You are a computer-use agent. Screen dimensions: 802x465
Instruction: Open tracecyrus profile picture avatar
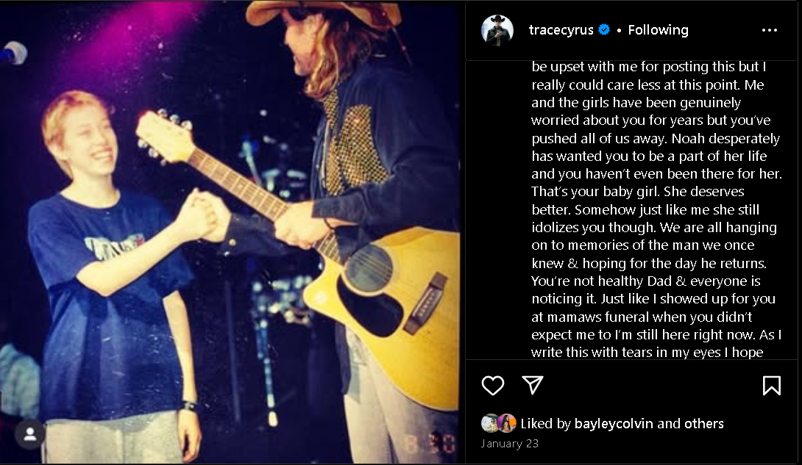[x=497, y=30]
